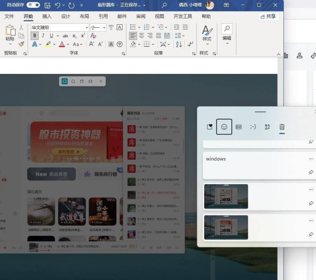The image size is (316, 280).
Task: Close the snipping toolbar
Action: tap(101, 81)
